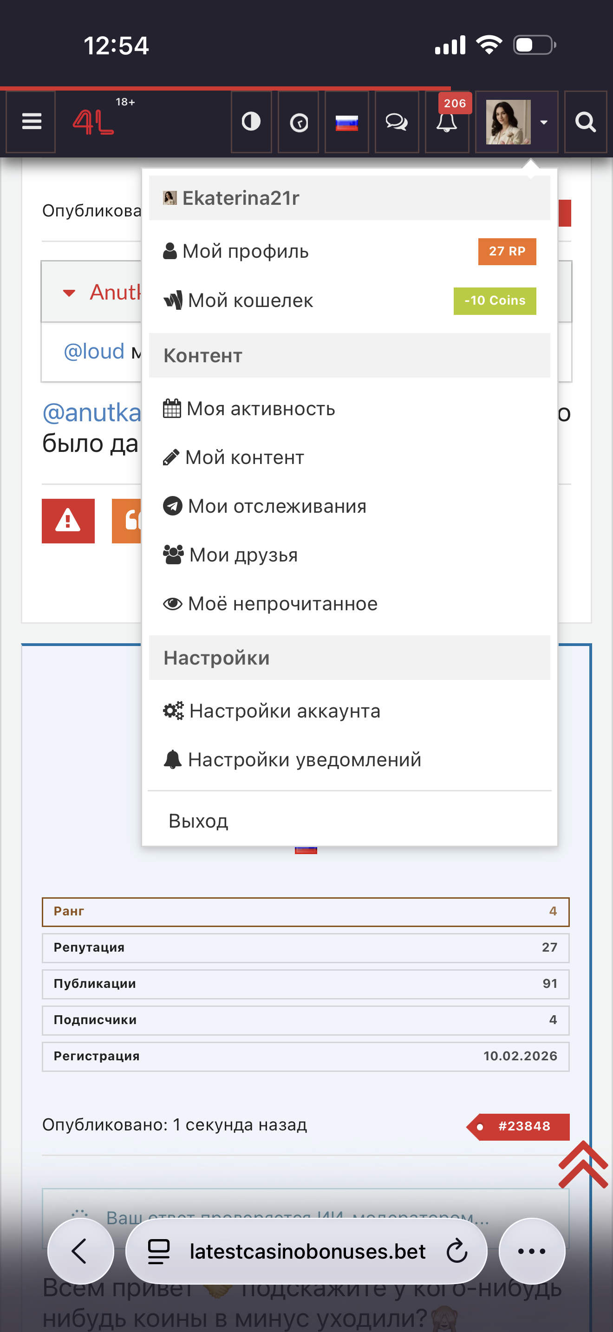Open Мой кошелек wallet entry
The height and width of the screenshot is (1332, 613).
coord(250,300)
